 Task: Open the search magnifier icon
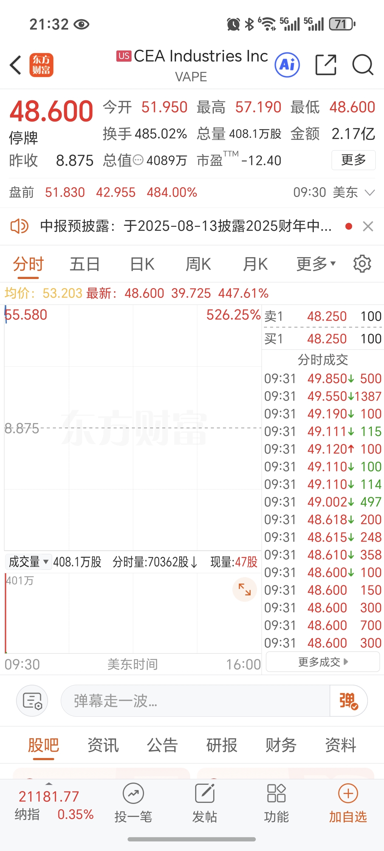(362, 65)
